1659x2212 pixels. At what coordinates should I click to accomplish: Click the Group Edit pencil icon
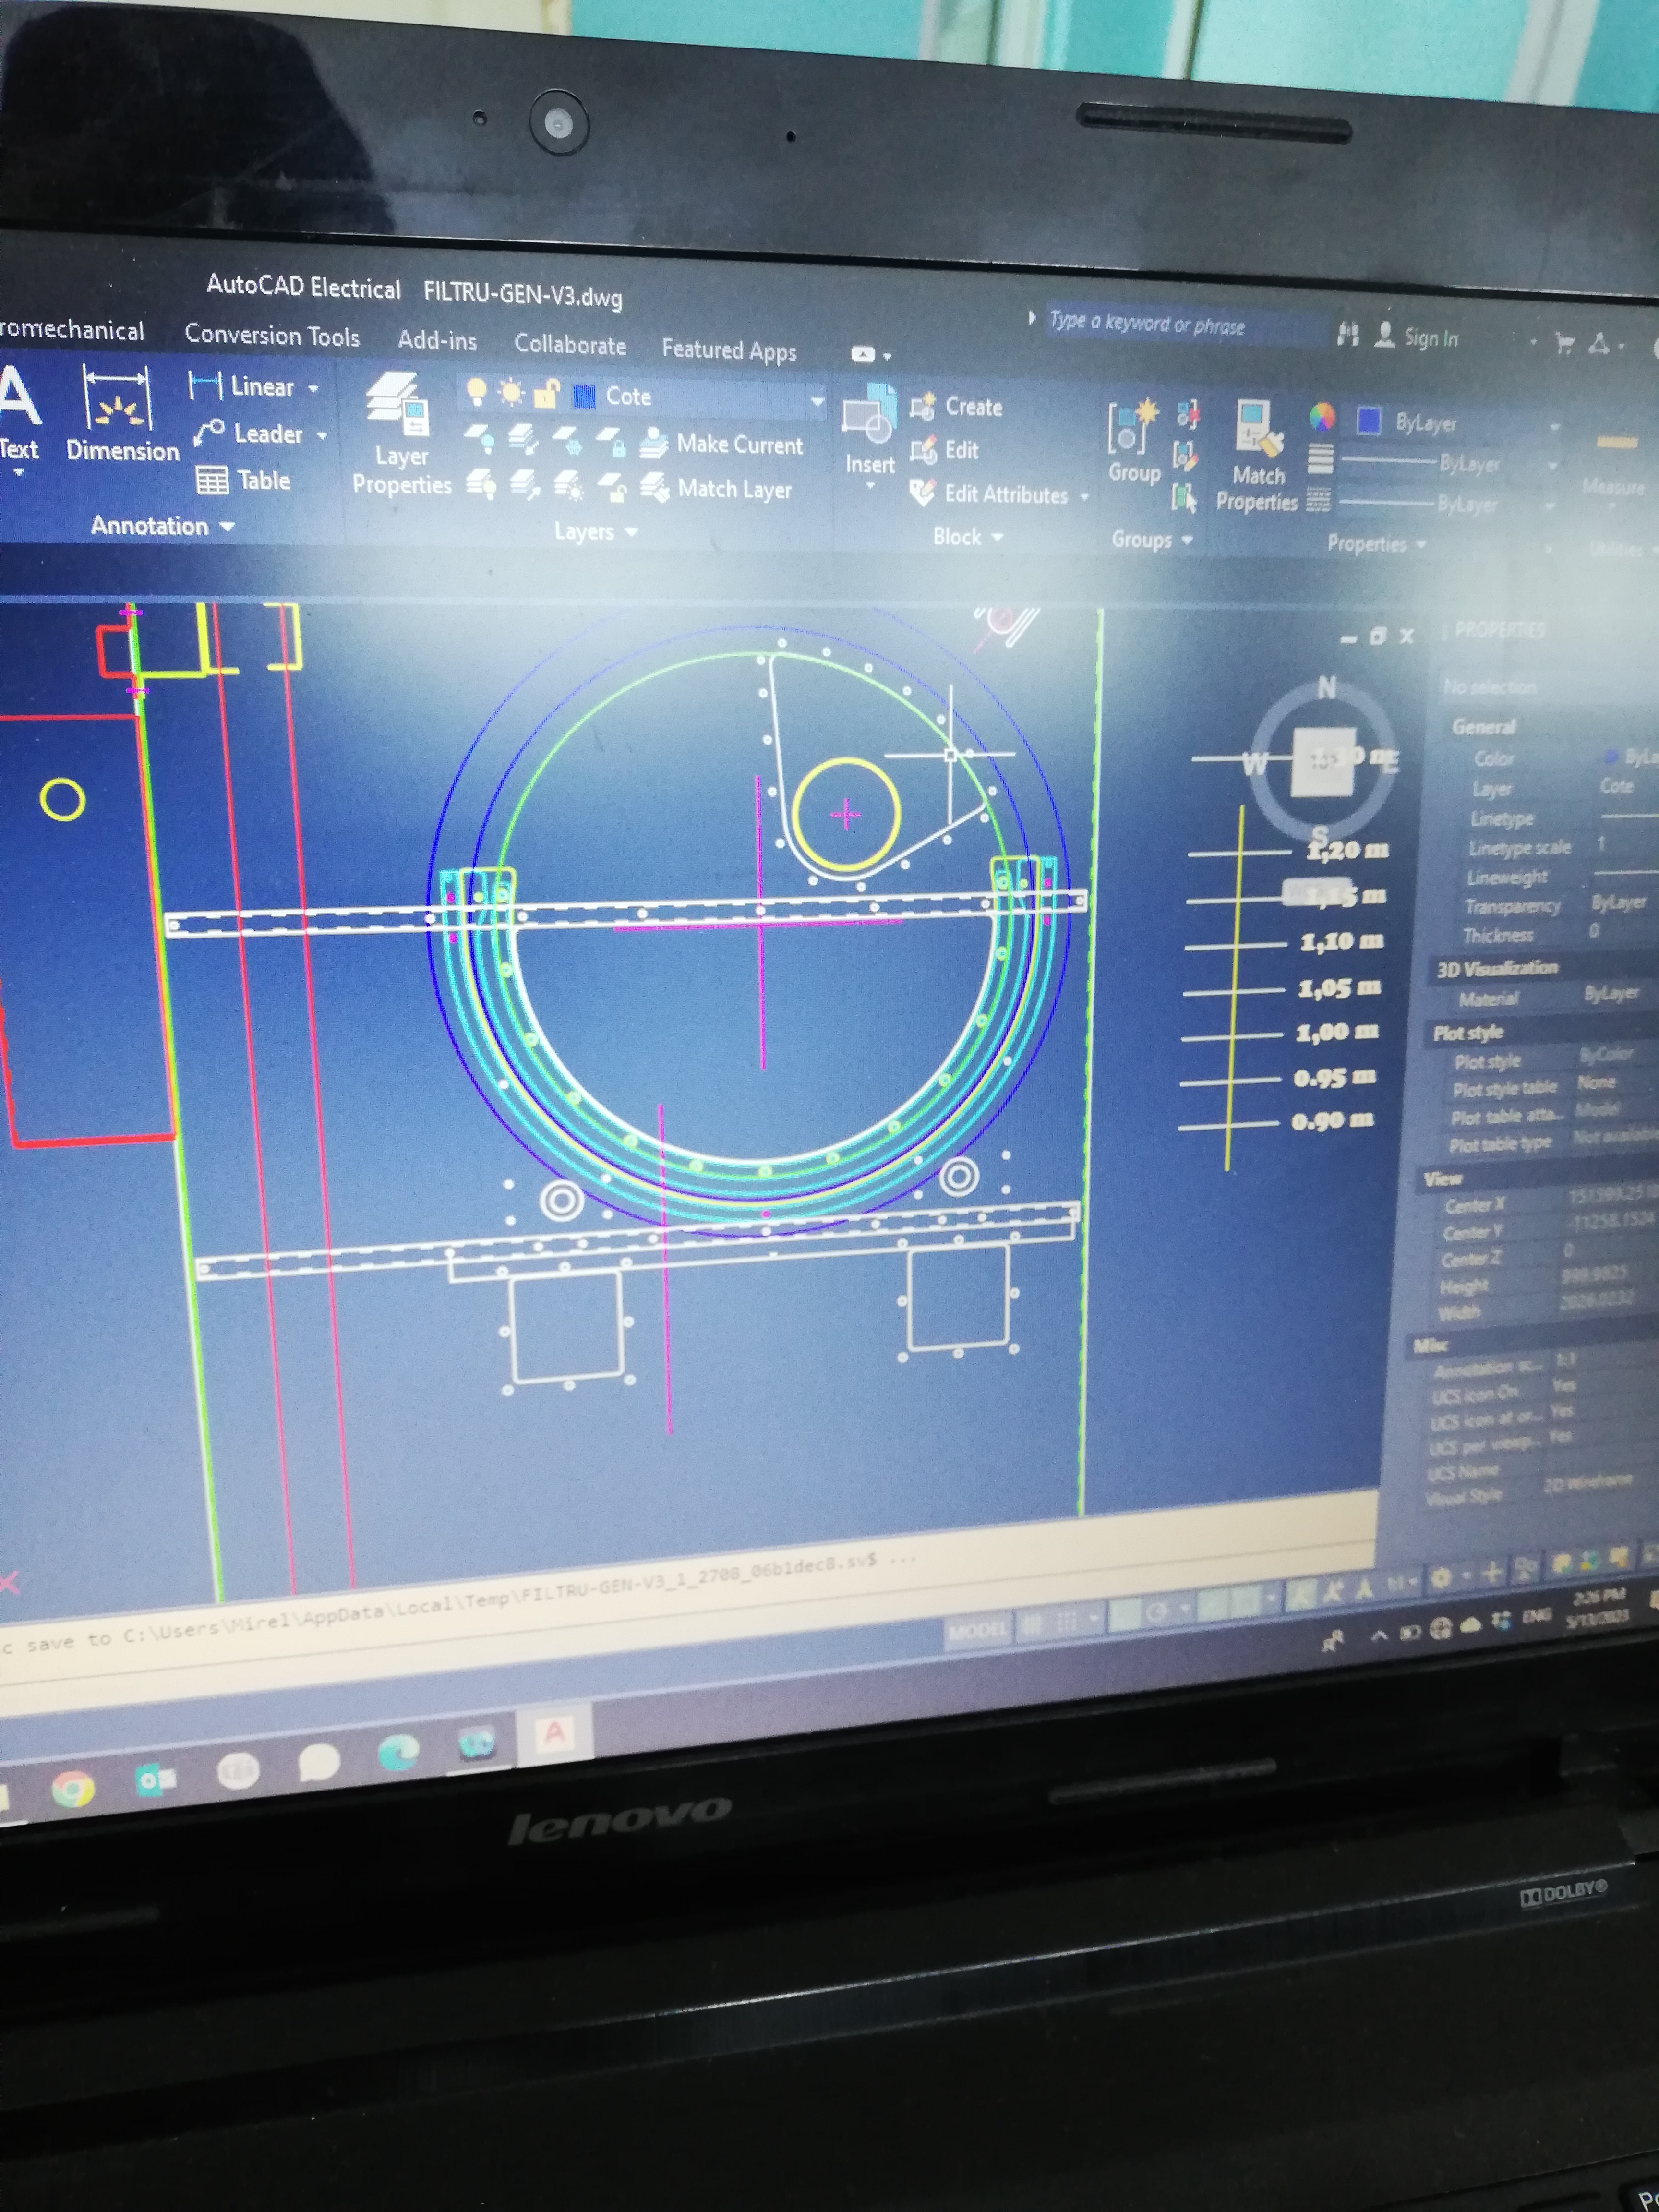(1186, 456)
